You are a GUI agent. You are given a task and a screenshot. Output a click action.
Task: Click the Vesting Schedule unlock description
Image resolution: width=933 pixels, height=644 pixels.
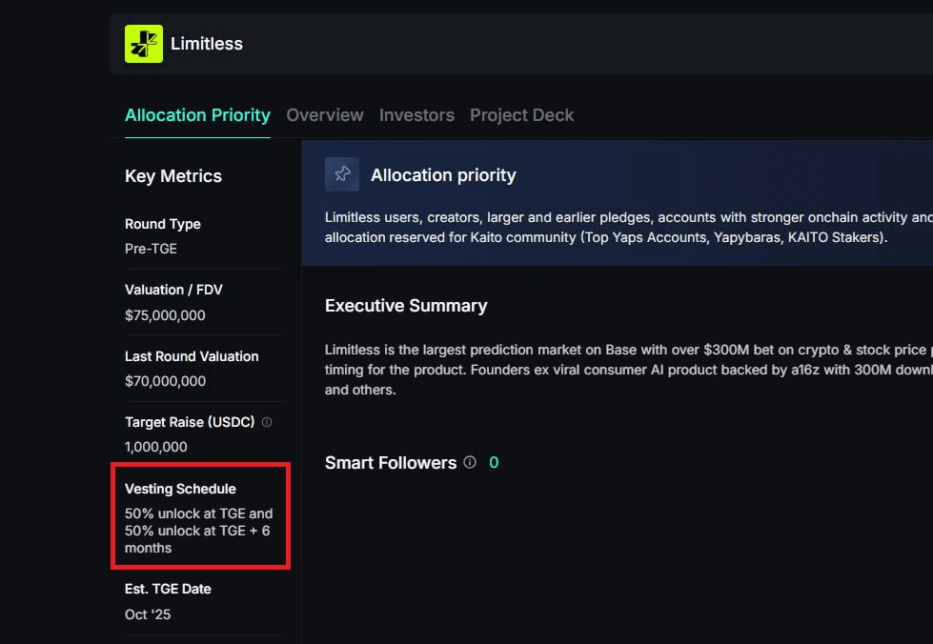pyautogui.click(x=198, y=531)
